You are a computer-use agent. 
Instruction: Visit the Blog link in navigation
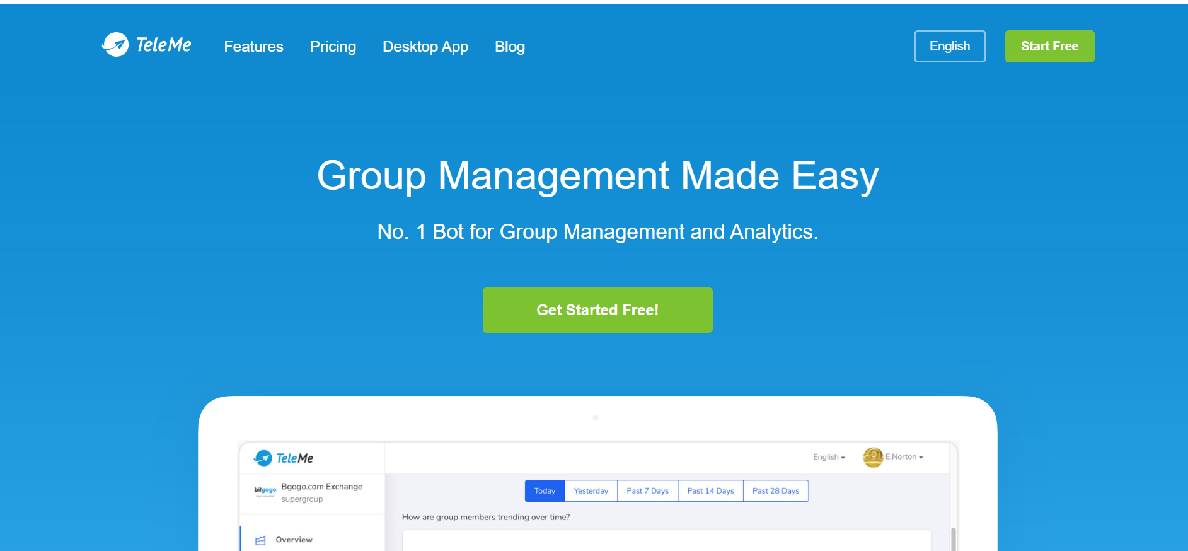(x=510, y=47)
